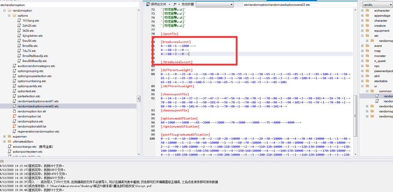Select randomoption.lst file in tree
Viewport: 393px width, 192px height.
tap(29, 116)
